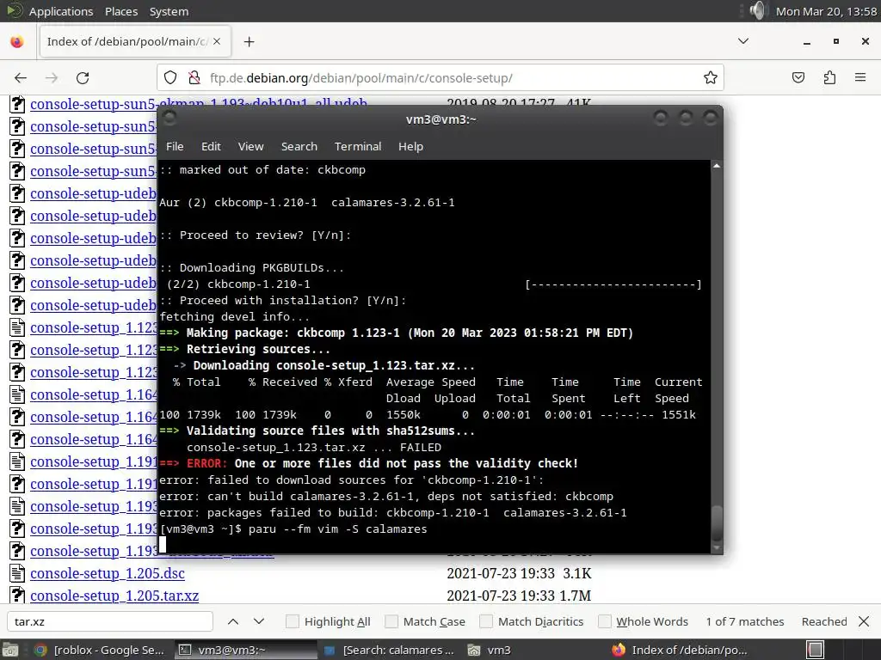
Task: Open the console-setup_1.205.dsc link
Action: (x=108, y=573)
